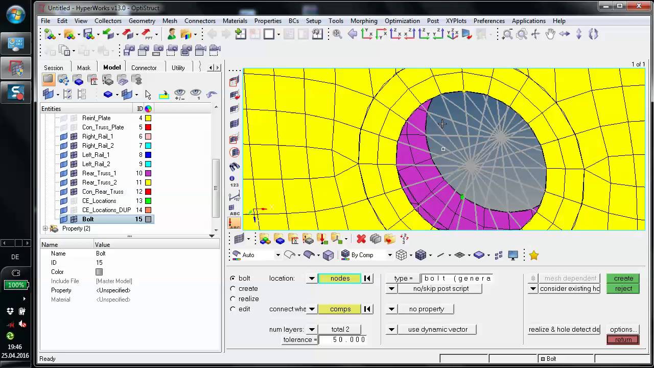
Task: Open the By Comp element color dropdown
Action: 389,255
